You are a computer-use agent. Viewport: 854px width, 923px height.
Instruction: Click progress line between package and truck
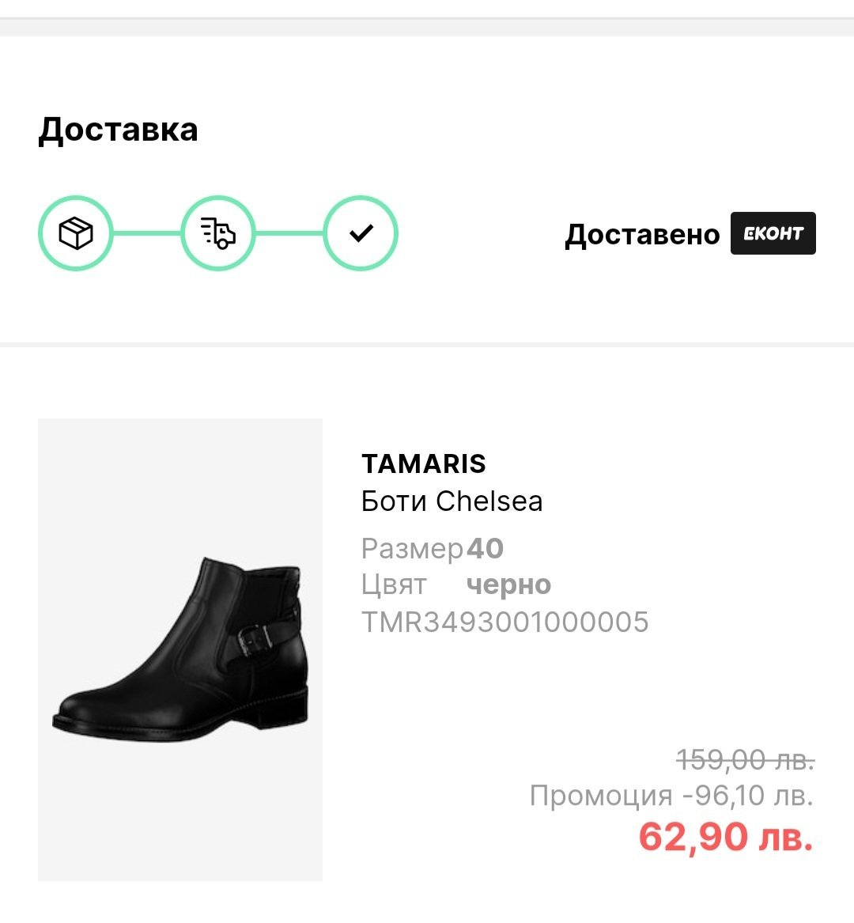tap(147, 233)
